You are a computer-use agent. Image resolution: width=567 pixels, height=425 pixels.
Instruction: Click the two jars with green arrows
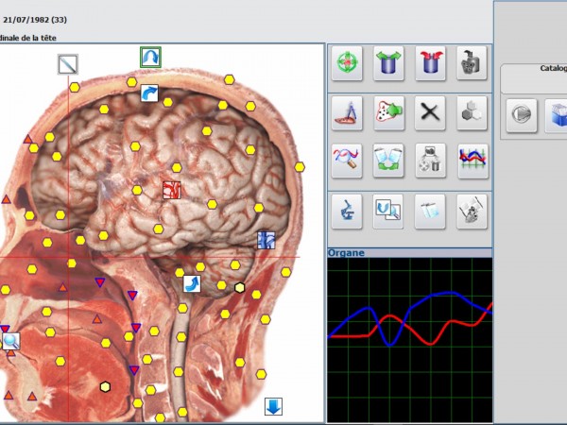(388, 161)
